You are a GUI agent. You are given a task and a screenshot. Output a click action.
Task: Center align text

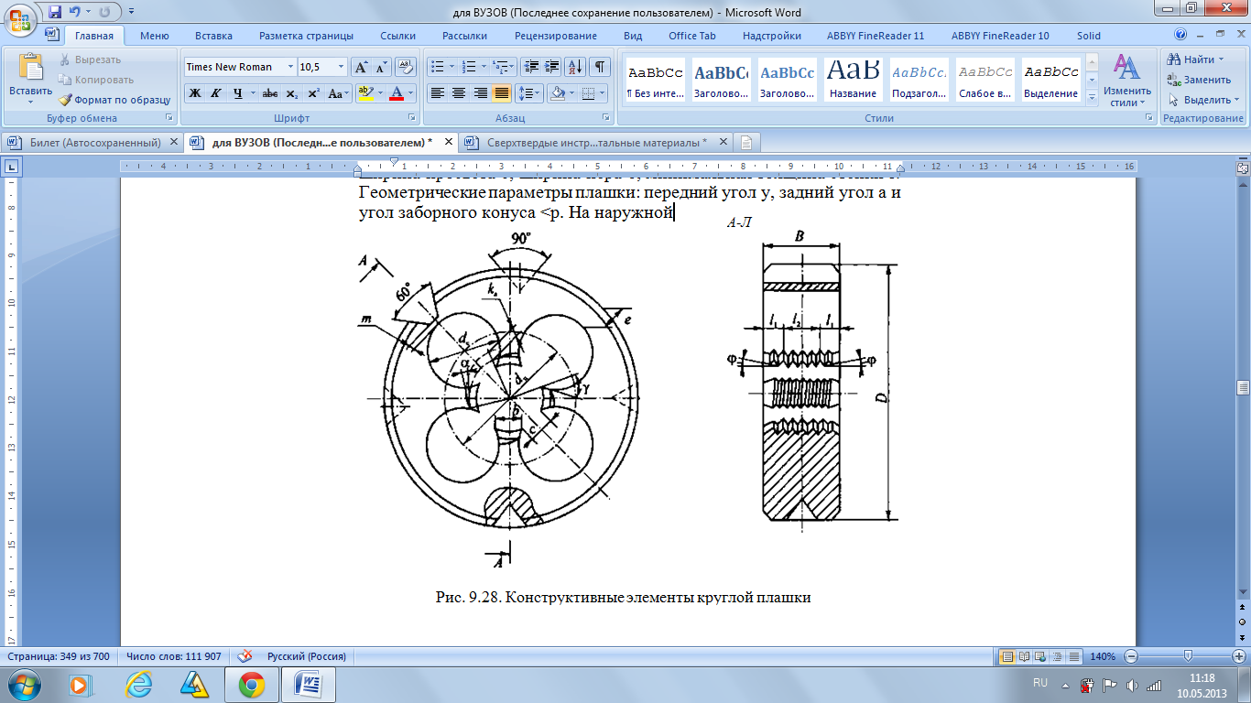[459, 93]
